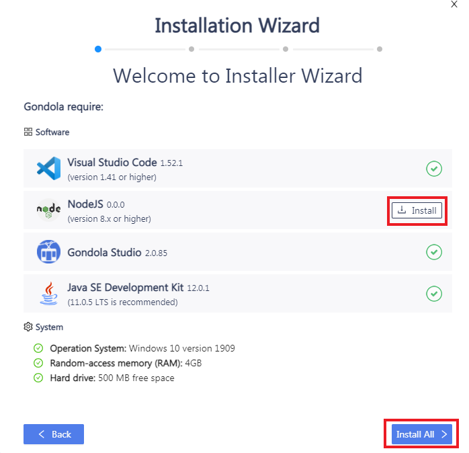Click the 'Welcome to Installer Wizard' heading
The height and width of the screenshot is (453, 469).
(237, 75)
